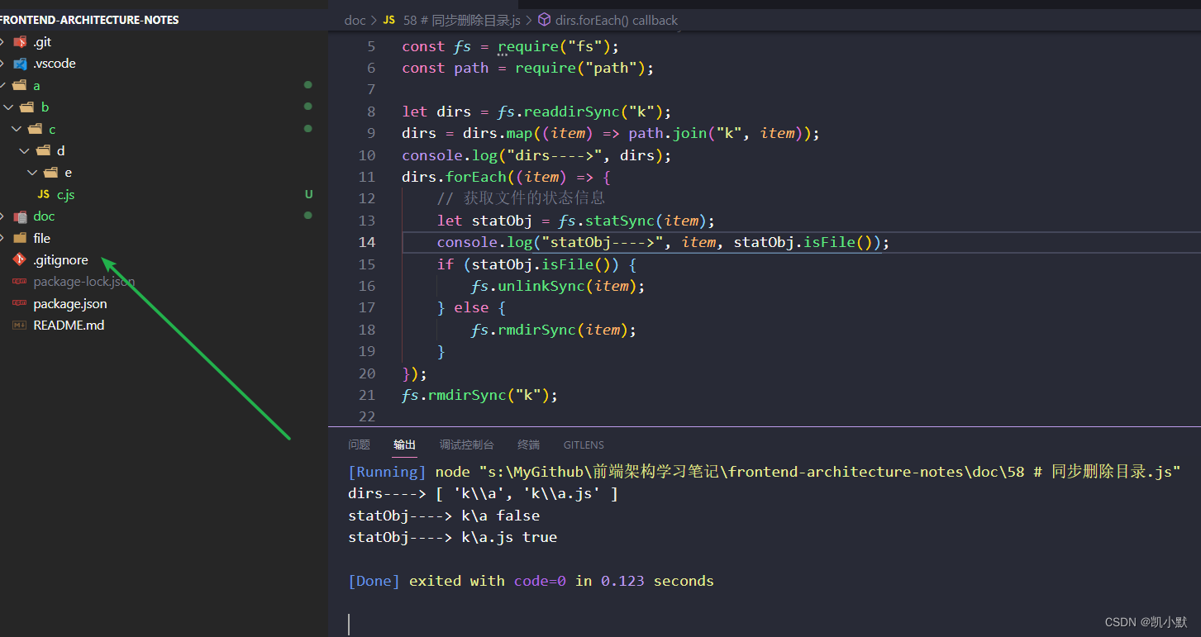Click the file folder icon

20,238
